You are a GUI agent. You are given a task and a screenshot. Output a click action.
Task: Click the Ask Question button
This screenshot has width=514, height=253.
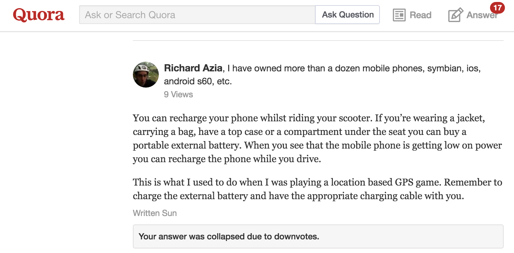pyautogui.click(x=347, y=15)
